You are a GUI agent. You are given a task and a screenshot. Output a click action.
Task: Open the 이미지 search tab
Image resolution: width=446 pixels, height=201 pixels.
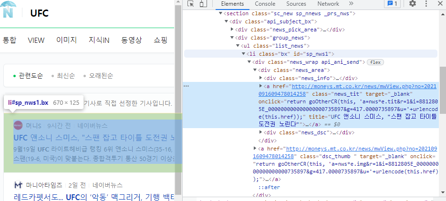coord(67,40)
